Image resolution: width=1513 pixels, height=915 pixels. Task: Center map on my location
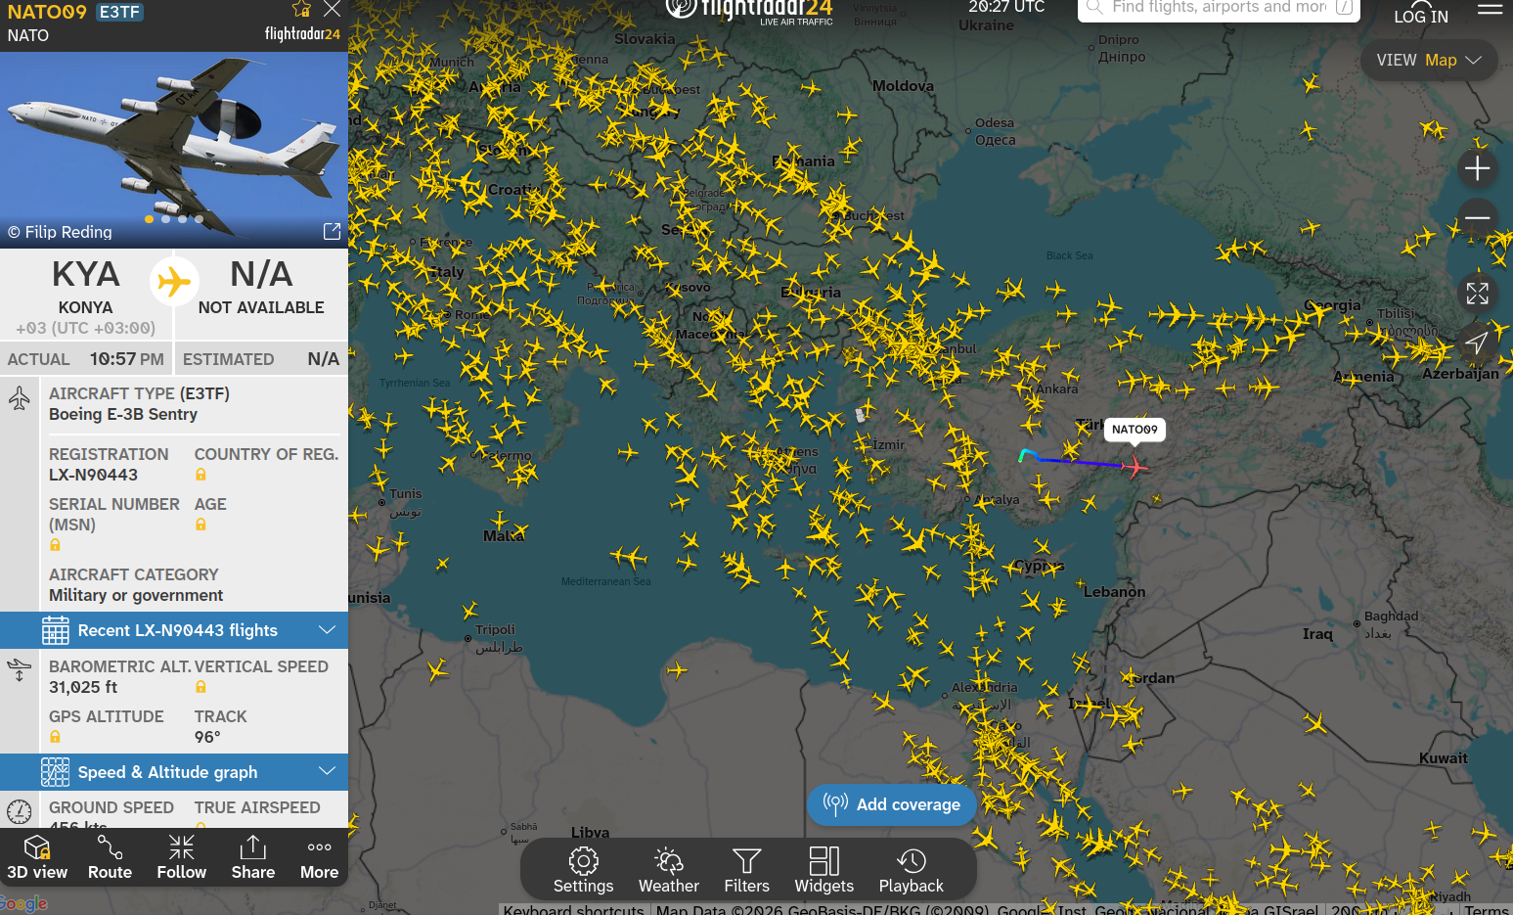pos(1477,342)
